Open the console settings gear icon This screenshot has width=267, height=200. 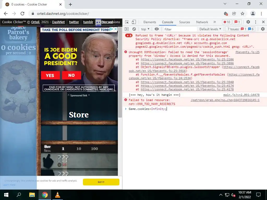[x=263, y=29]
